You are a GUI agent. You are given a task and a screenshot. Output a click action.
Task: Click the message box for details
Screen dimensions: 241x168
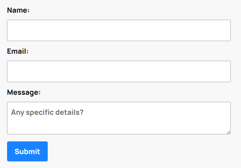119,122
